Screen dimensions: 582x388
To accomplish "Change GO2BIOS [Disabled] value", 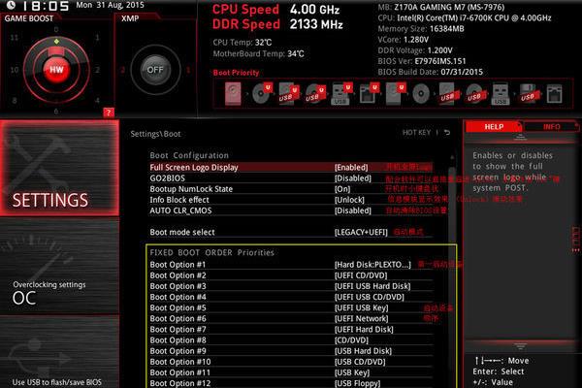I will coord(353,178).
